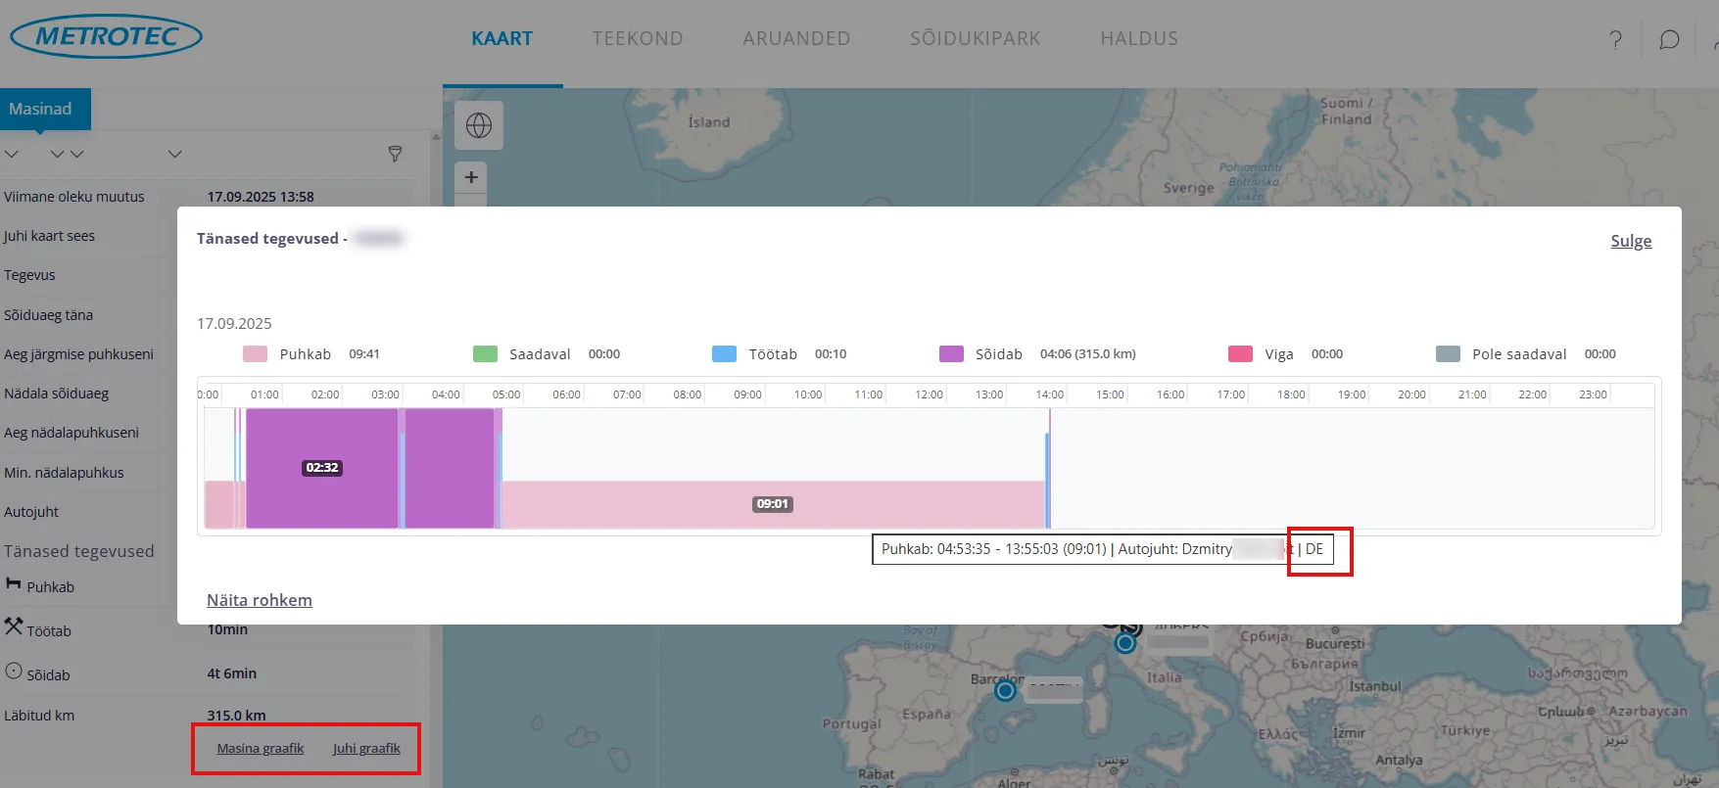Click the blue vehicle marker near Italy
Screen dimensions: 1719x788
(1125, 643)
